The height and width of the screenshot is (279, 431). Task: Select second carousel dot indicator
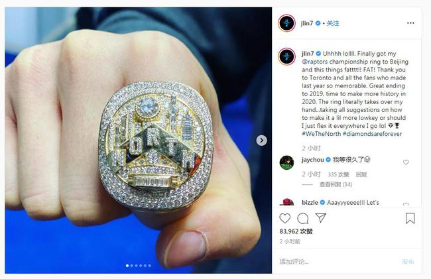click(132, 266)
